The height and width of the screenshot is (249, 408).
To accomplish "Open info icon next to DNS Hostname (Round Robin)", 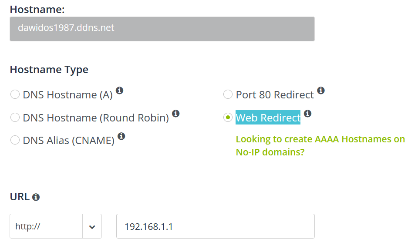I will [x=176, y=114].
